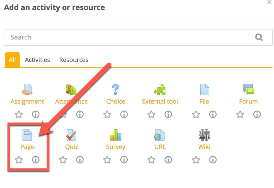Star the Forum activity as favourite
Viewport: 274px width, 188px height.
pos(240,115)
